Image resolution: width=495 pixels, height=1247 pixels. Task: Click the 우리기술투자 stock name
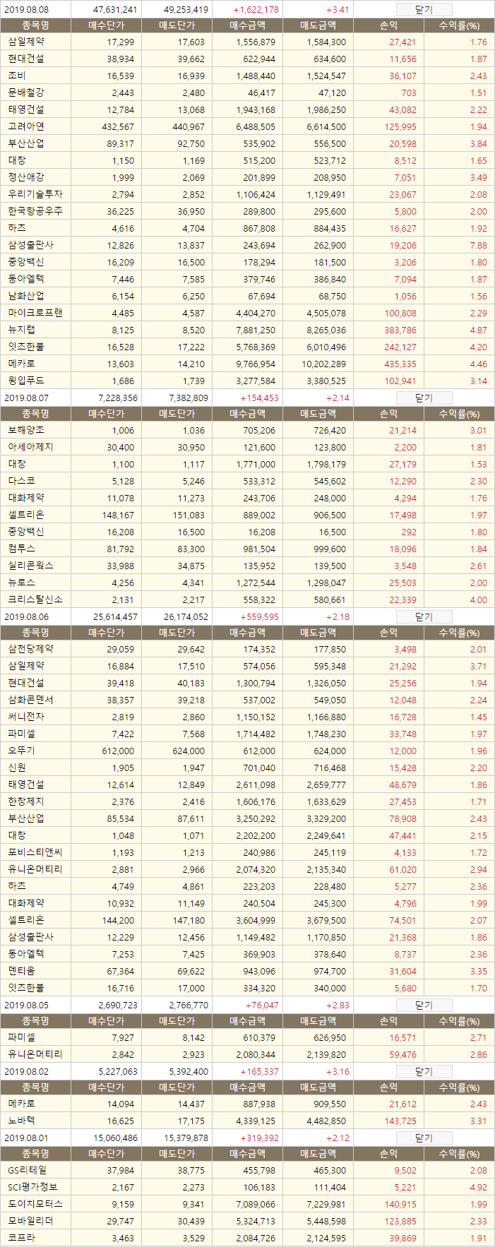(x=35, y=194)
